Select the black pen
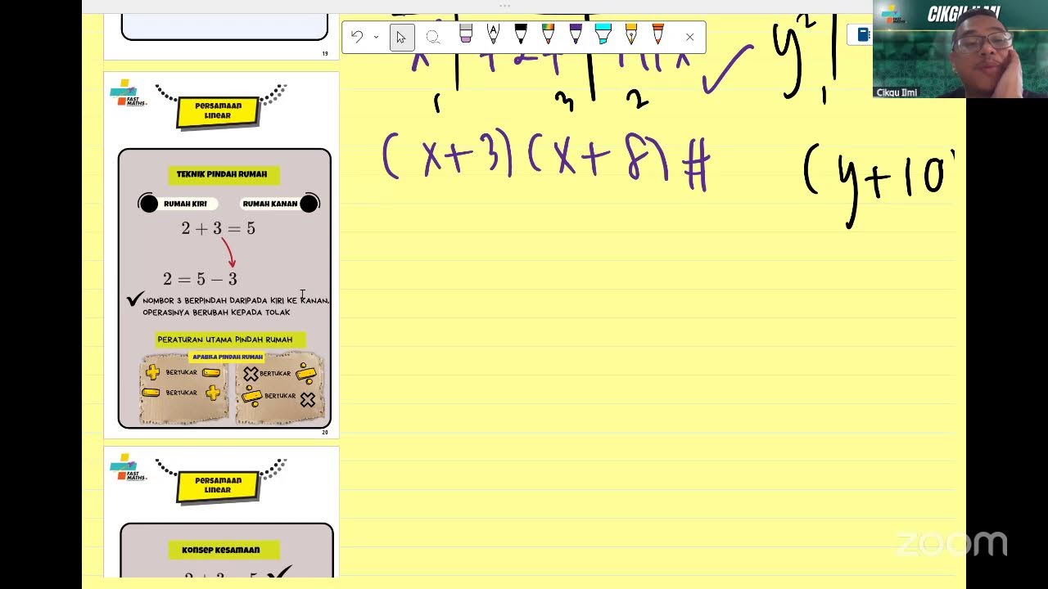Screen dimensions: 1048x589 pyautogui.click(x=521, y=34)
